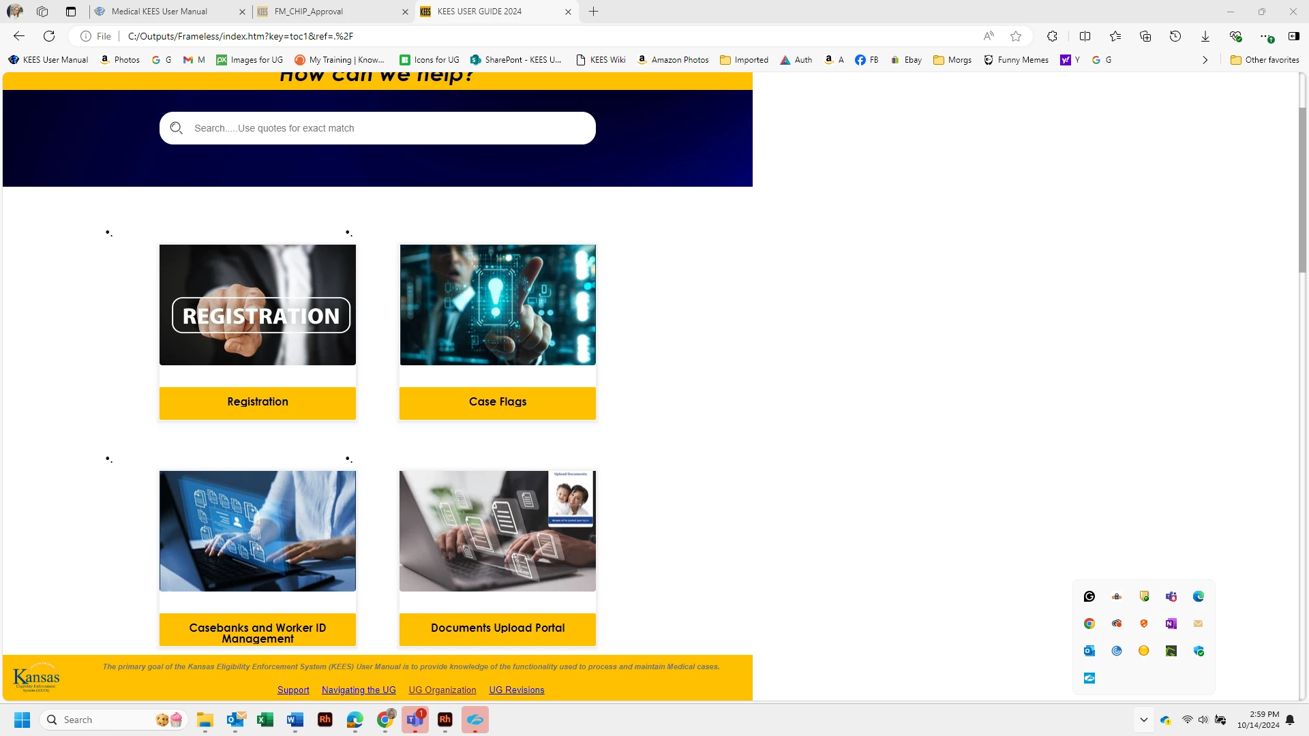
Task: Switch to Medical KEES User Manual tab
Action: pyautogui.click(x=160, y=12)
